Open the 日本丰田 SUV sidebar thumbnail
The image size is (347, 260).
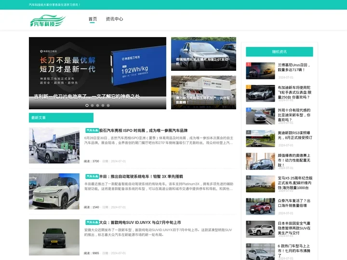(260, 229)
